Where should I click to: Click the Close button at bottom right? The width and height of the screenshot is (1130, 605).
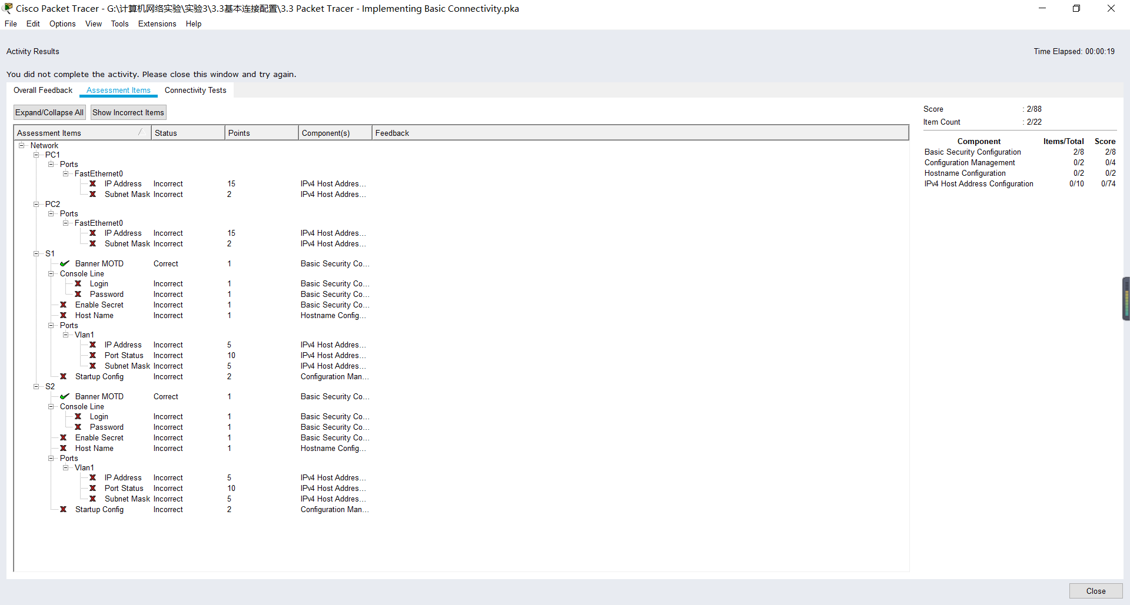pos(1096,591)
